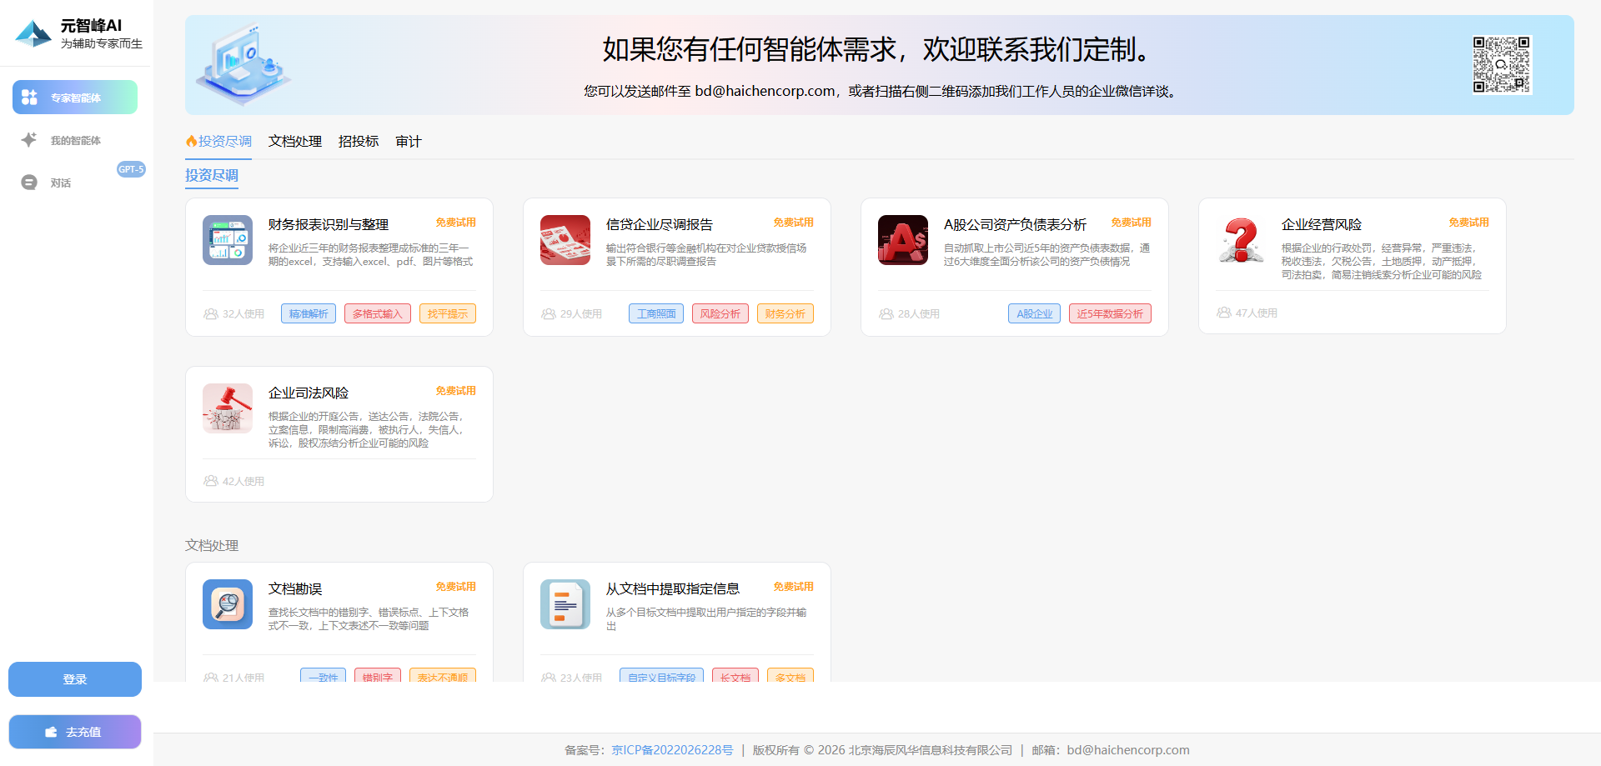Click the QR code in the banner

(1501, 64)
